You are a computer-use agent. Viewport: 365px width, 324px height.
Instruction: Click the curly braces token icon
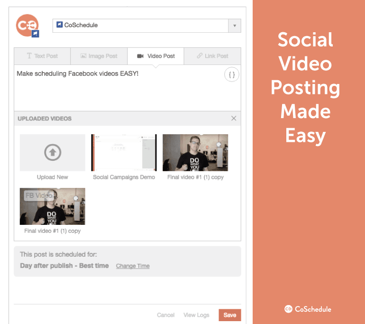coord(231,74)
